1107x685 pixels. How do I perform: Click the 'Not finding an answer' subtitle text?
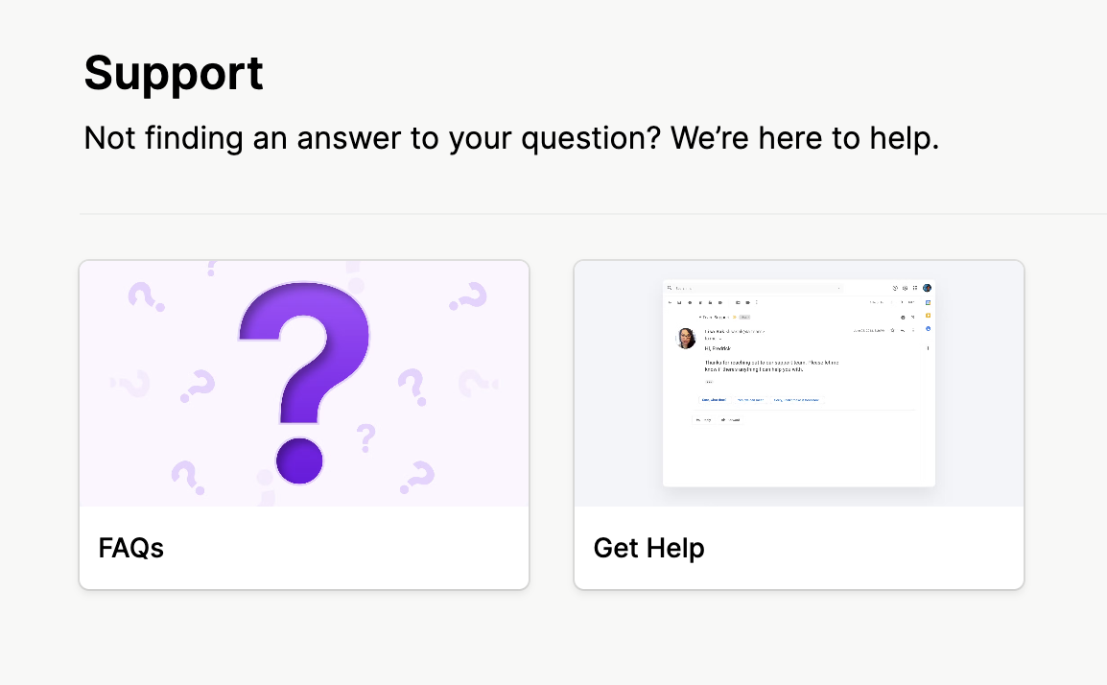pos(511,138)
